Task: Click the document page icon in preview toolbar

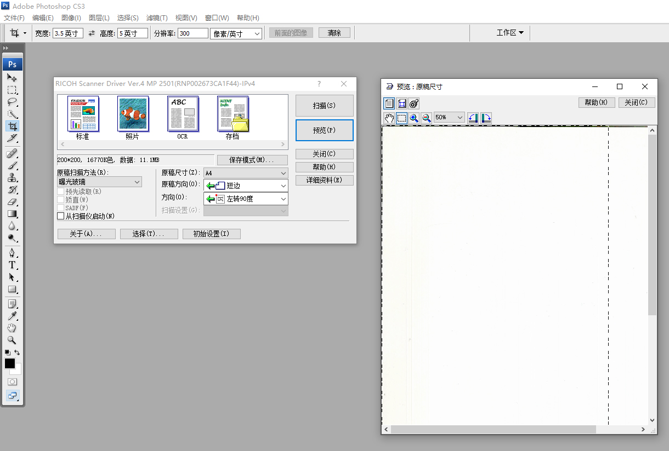Action: click(389, 103)
